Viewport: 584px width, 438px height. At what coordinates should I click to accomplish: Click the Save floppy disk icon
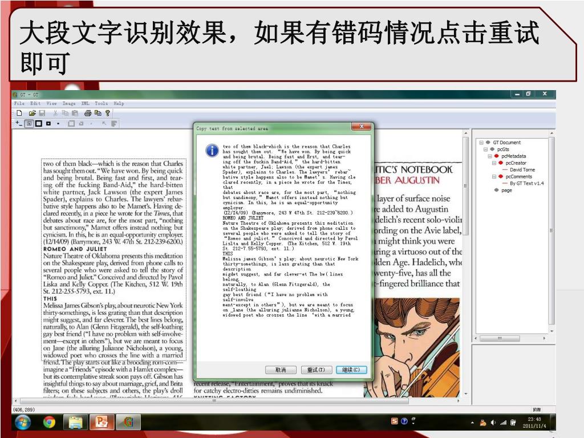(x=42, y=113)
